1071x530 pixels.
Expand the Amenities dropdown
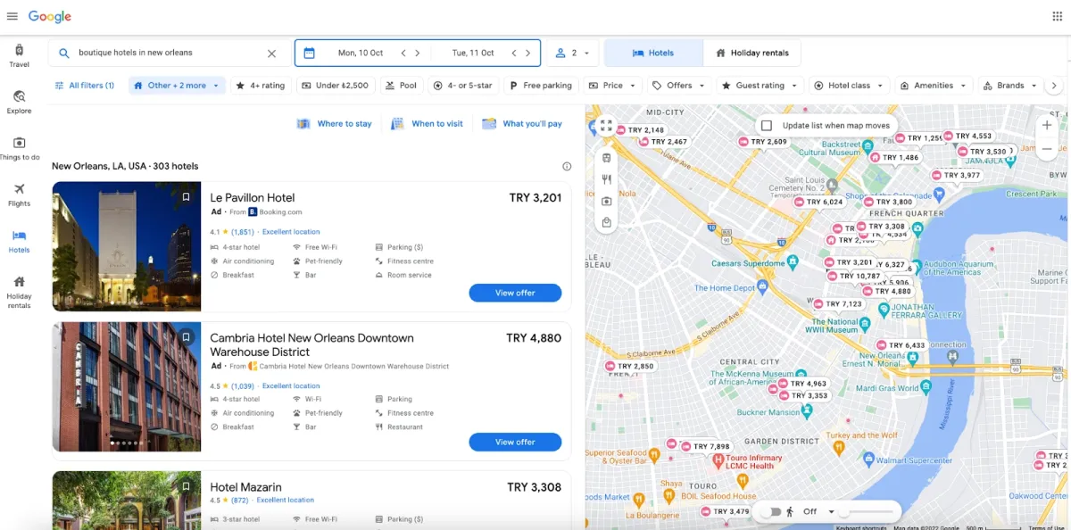(x=934, y=86)
